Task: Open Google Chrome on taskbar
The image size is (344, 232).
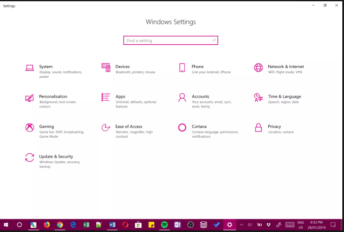Action: tap(60, 225)
